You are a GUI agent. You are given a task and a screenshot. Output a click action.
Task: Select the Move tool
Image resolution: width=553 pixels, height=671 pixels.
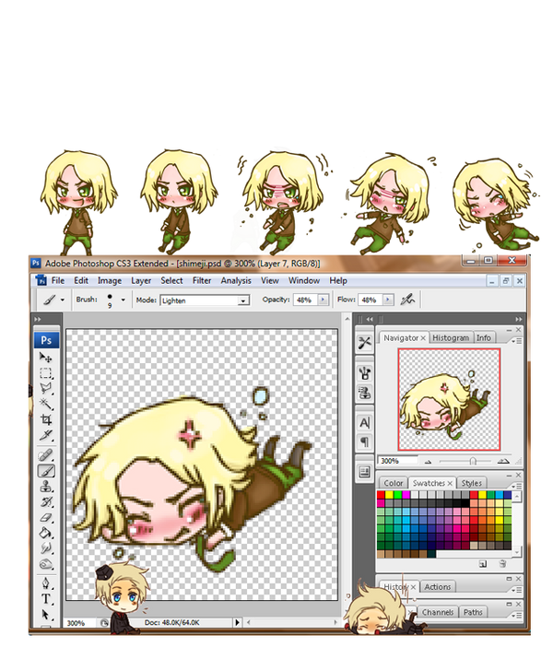pos(46,358)
